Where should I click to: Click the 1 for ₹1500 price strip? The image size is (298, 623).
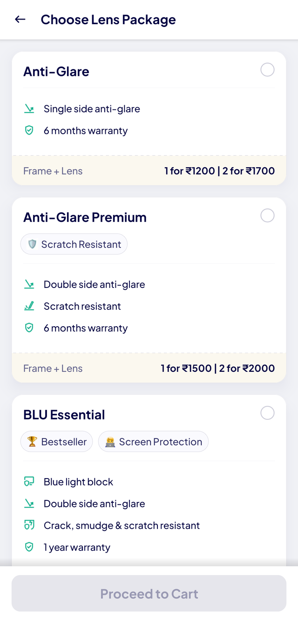click(149, 369)
